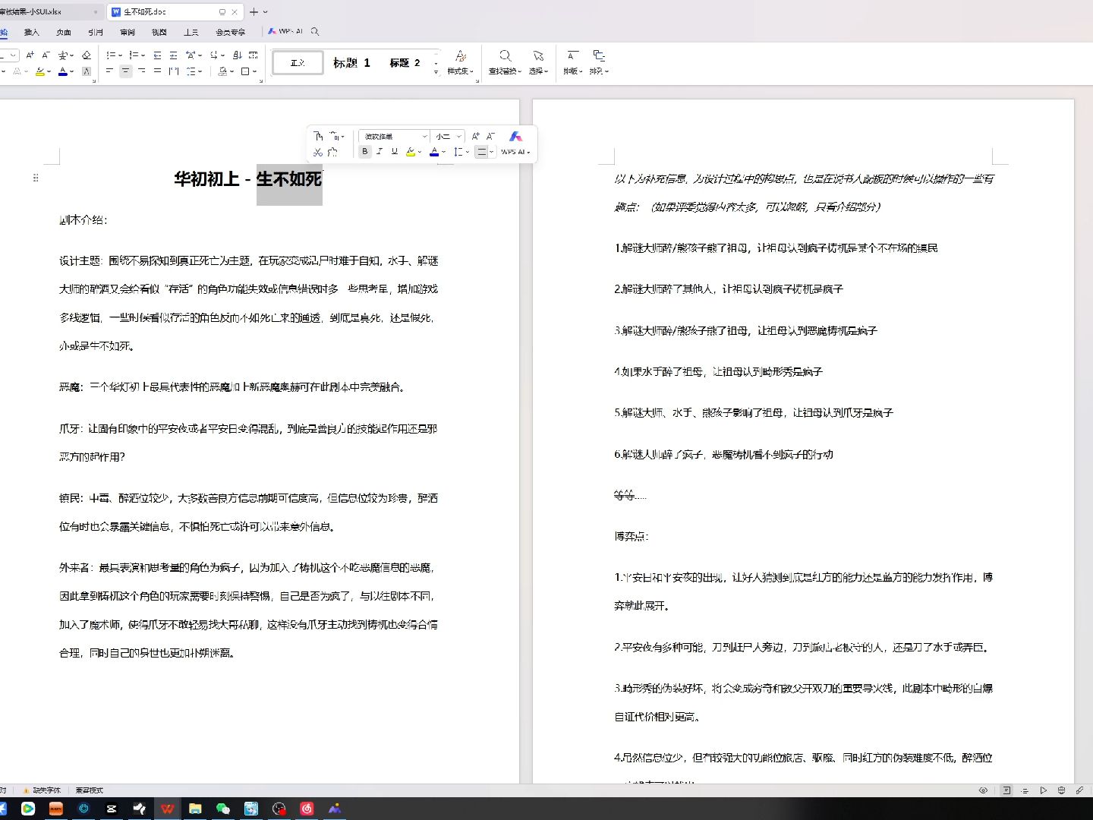Click the WPS Office icon in the taskbar

click(x=167, y=809)
